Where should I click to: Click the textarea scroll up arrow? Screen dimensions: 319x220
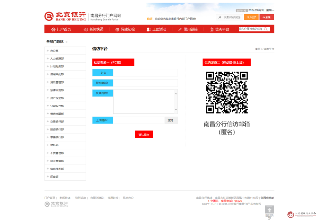[x=176, y=93]
